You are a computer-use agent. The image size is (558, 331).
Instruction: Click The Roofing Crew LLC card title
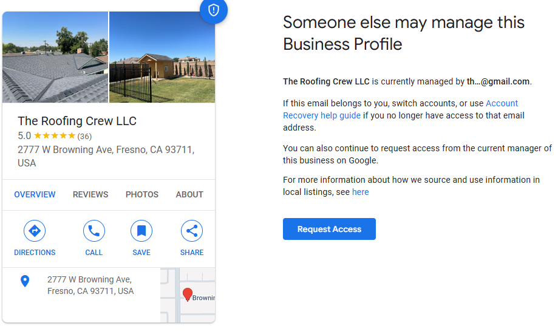77,121
